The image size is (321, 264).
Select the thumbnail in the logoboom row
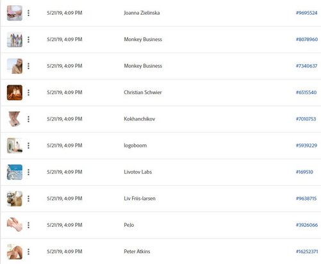15,145
